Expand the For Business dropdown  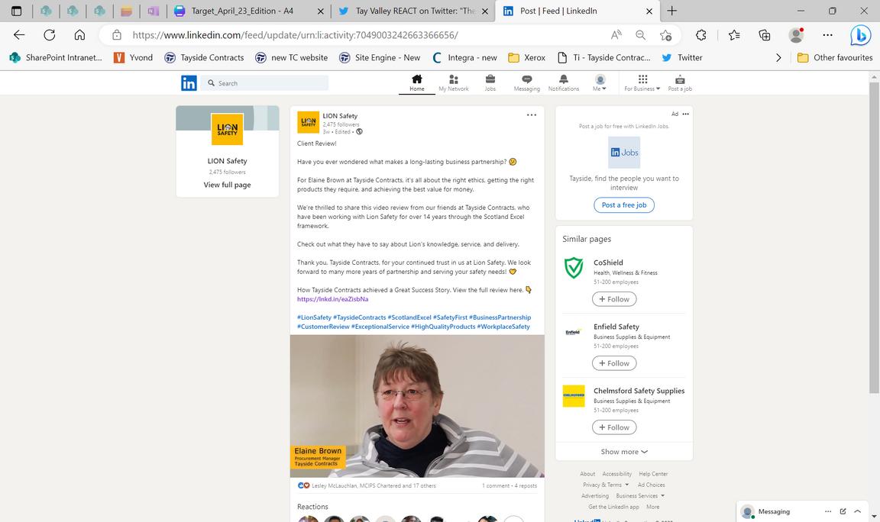pyautogui.click(x=642, y=83)
